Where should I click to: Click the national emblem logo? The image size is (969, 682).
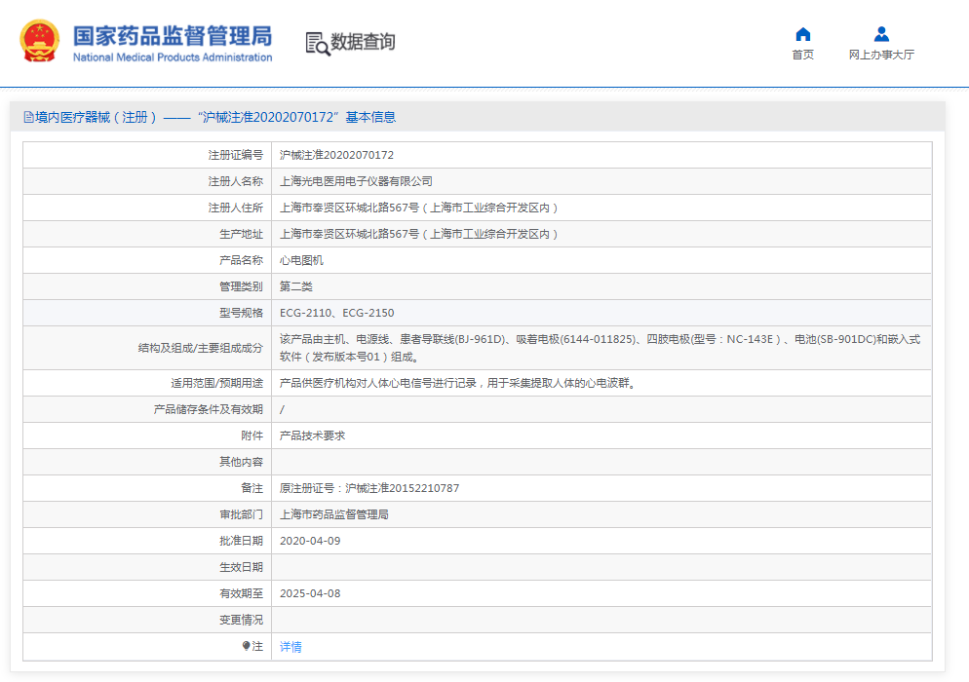pos(40,41)
